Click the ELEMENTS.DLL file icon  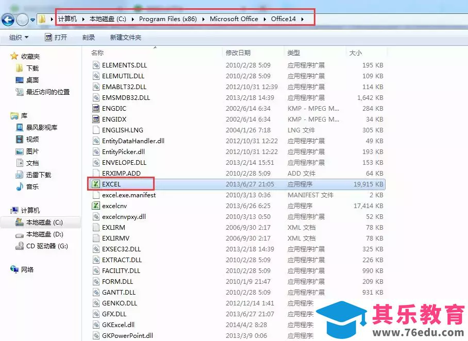95,65
